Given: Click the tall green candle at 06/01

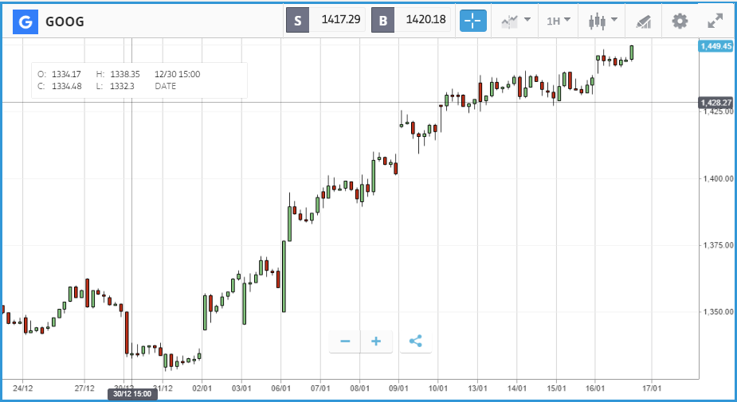Looking at the screenshot, I should [284, 276].
